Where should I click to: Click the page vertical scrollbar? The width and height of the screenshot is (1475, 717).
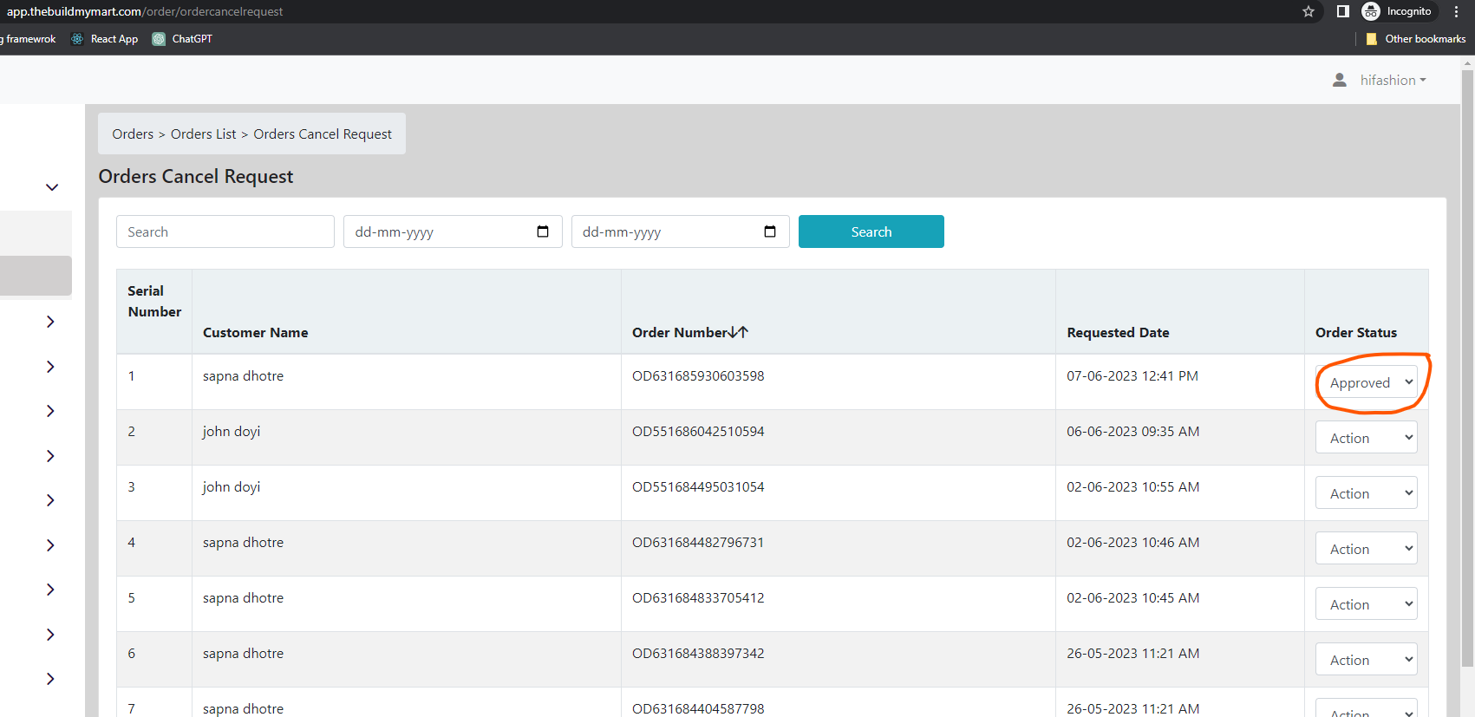point(1467,368)
